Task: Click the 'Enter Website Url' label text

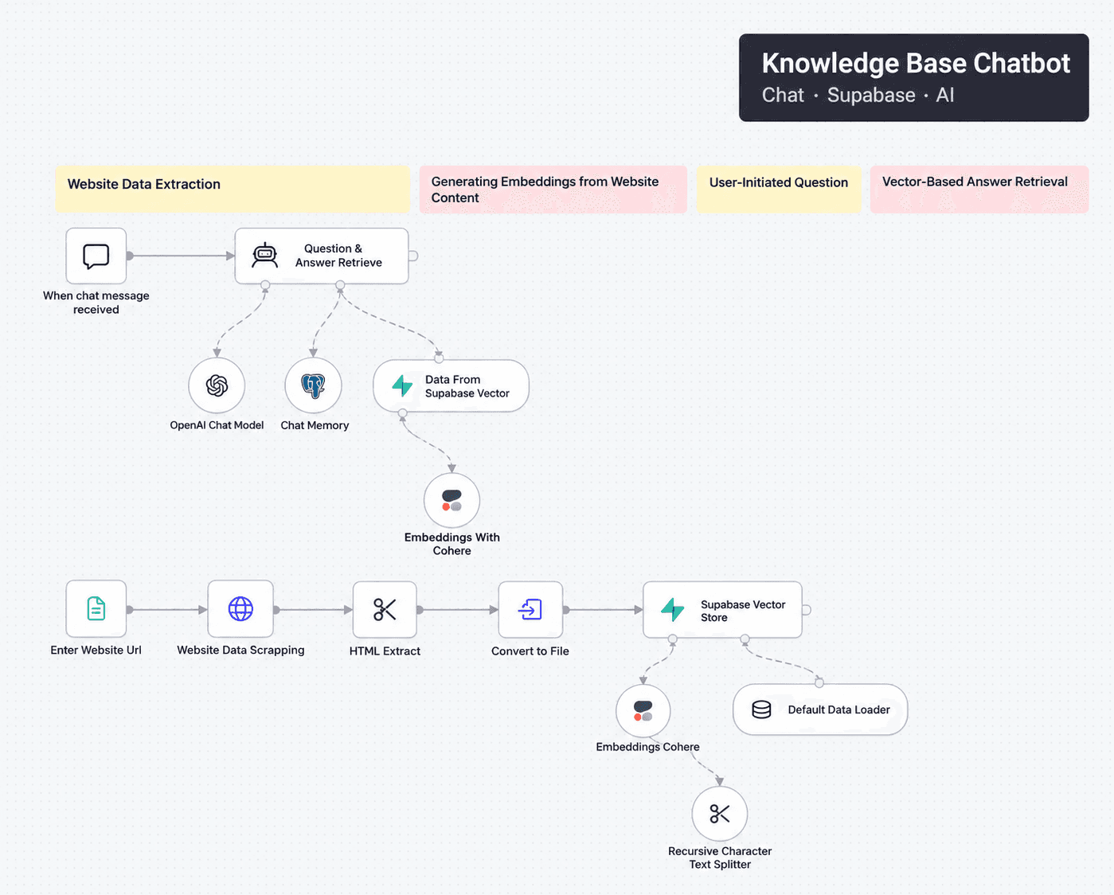Action: coord(96,650)
